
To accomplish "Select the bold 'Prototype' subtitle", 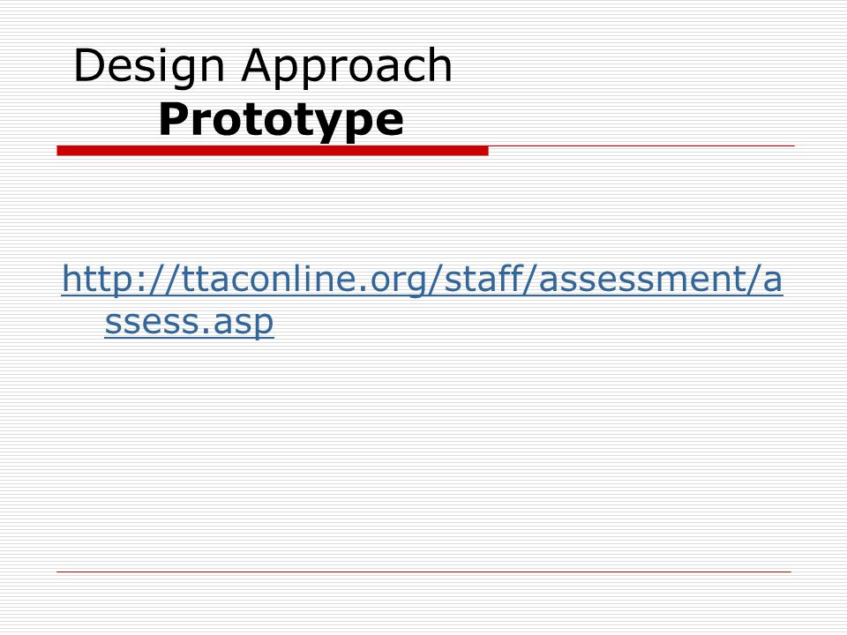I will click(x=281, y=120).
